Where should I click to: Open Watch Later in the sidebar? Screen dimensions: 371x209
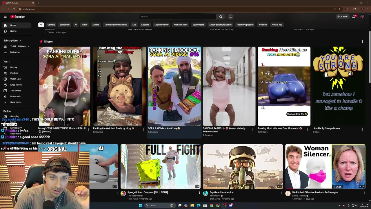coord(16,79)
